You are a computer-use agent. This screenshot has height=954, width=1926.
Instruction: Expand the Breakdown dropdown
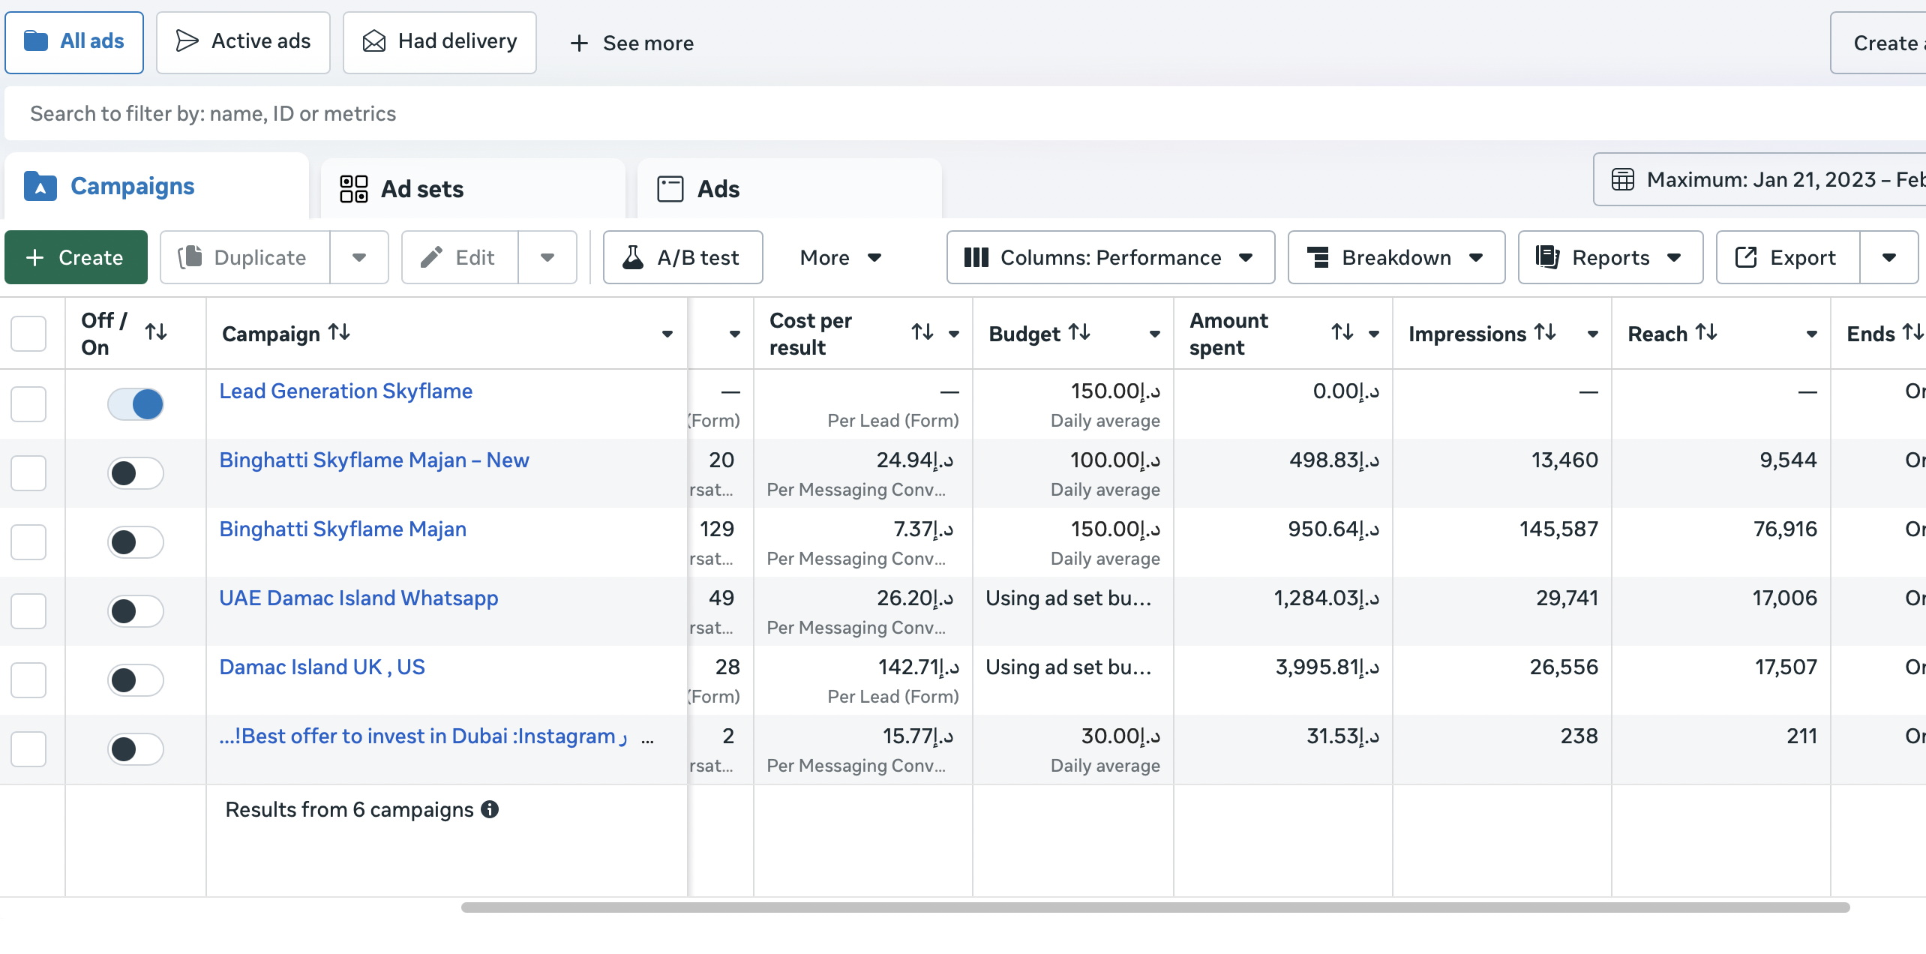coord(1396,257)
